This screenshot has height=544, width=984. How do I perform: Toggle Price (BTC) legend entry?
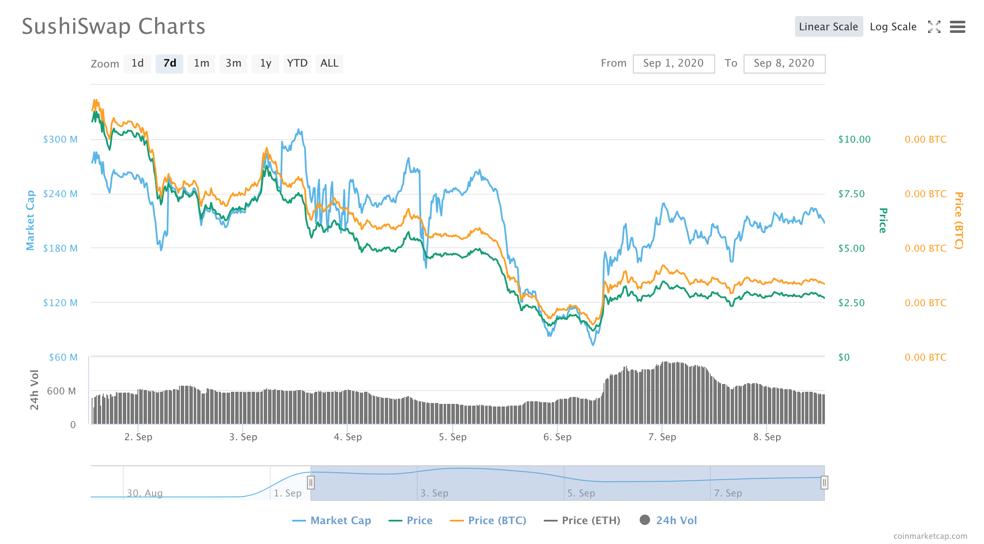tap(497, 520)
